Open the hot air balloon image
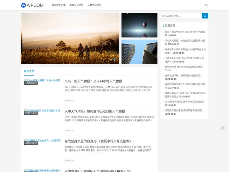Screen dimensions: 229x172 (x=140, y=25)
